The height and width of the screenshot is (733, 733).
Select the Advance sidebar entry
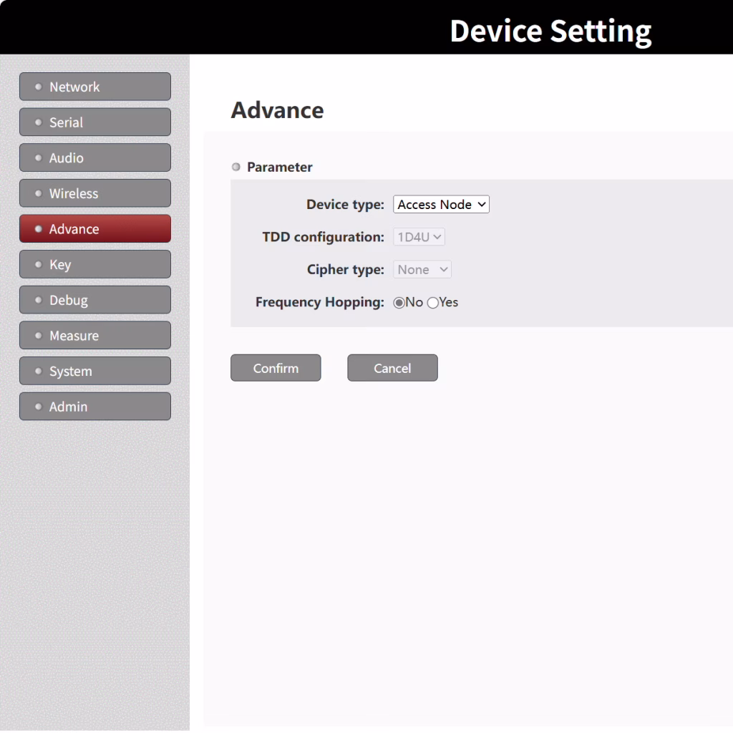coord(94,228)
